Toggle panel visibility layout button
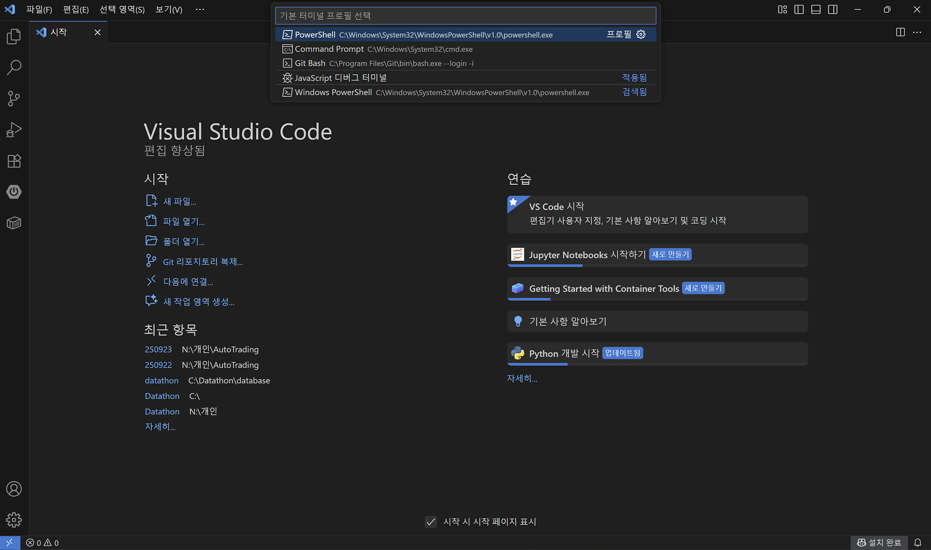 click(816, 10)
